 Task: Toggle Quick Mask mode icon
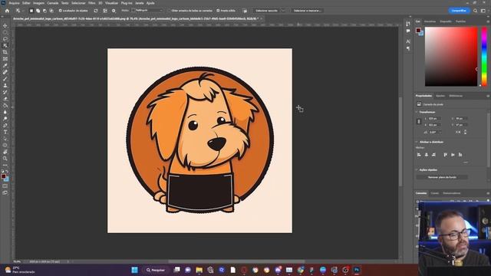(5, 186)
